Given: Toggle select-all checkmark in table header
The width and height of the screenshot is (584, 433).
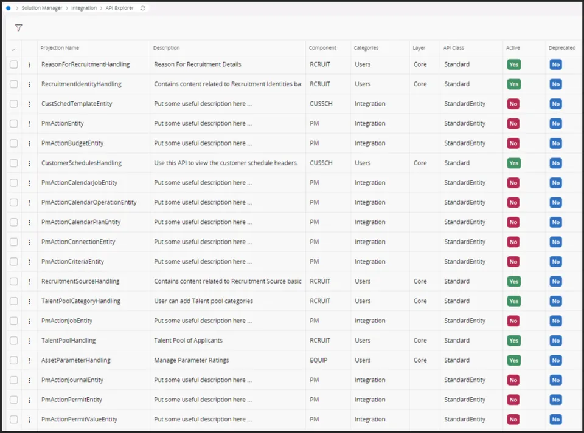Looking at the screenshot, I should click(13, 49).
